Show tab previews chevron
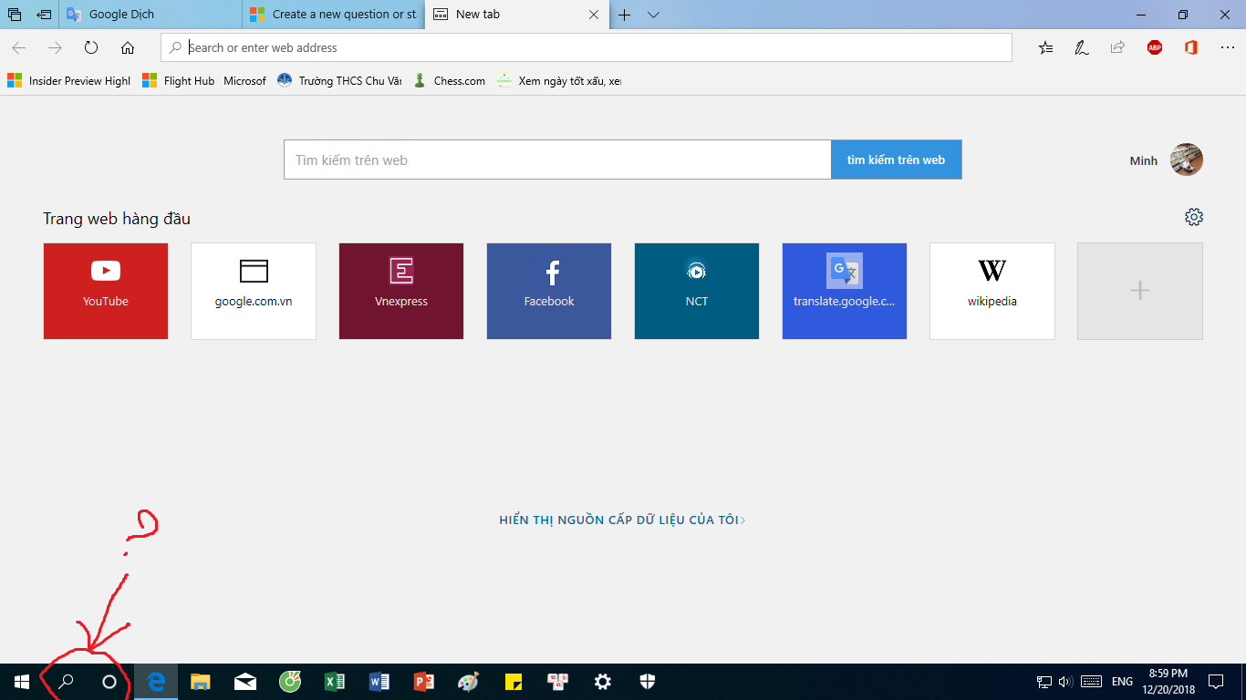1246x700 pixels. tap(653, 15)
